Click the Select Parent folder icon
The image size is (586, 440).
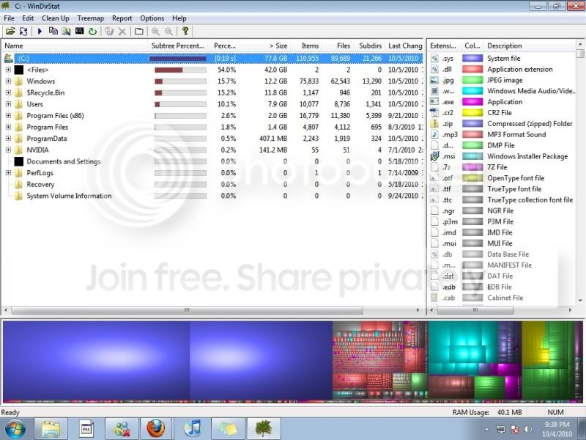139,32
